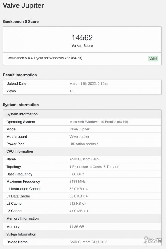Click the Power Plan value Utilisation normale

click(x=84, y=144)
